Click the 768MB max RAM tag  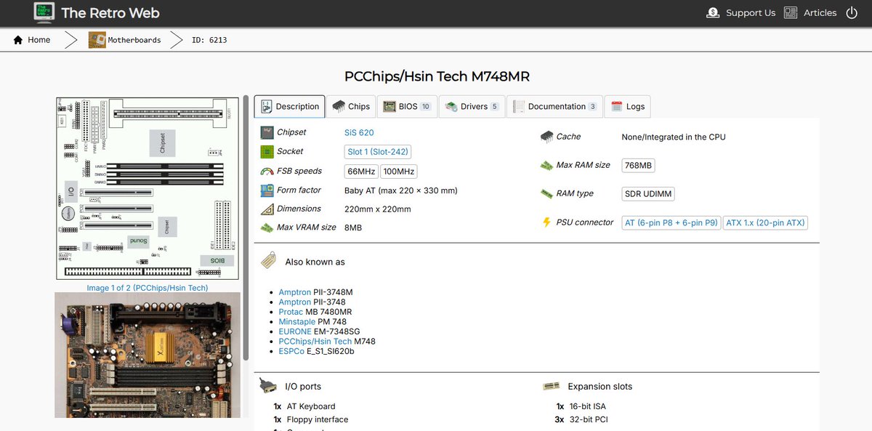638,165
